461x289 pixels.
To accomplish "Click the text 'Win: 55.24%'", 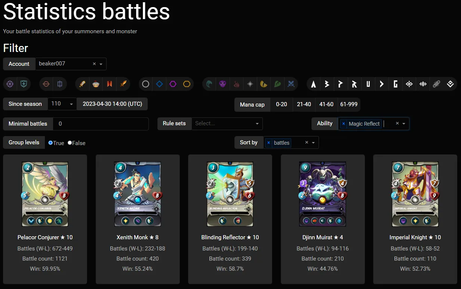I will coord(138,269).
